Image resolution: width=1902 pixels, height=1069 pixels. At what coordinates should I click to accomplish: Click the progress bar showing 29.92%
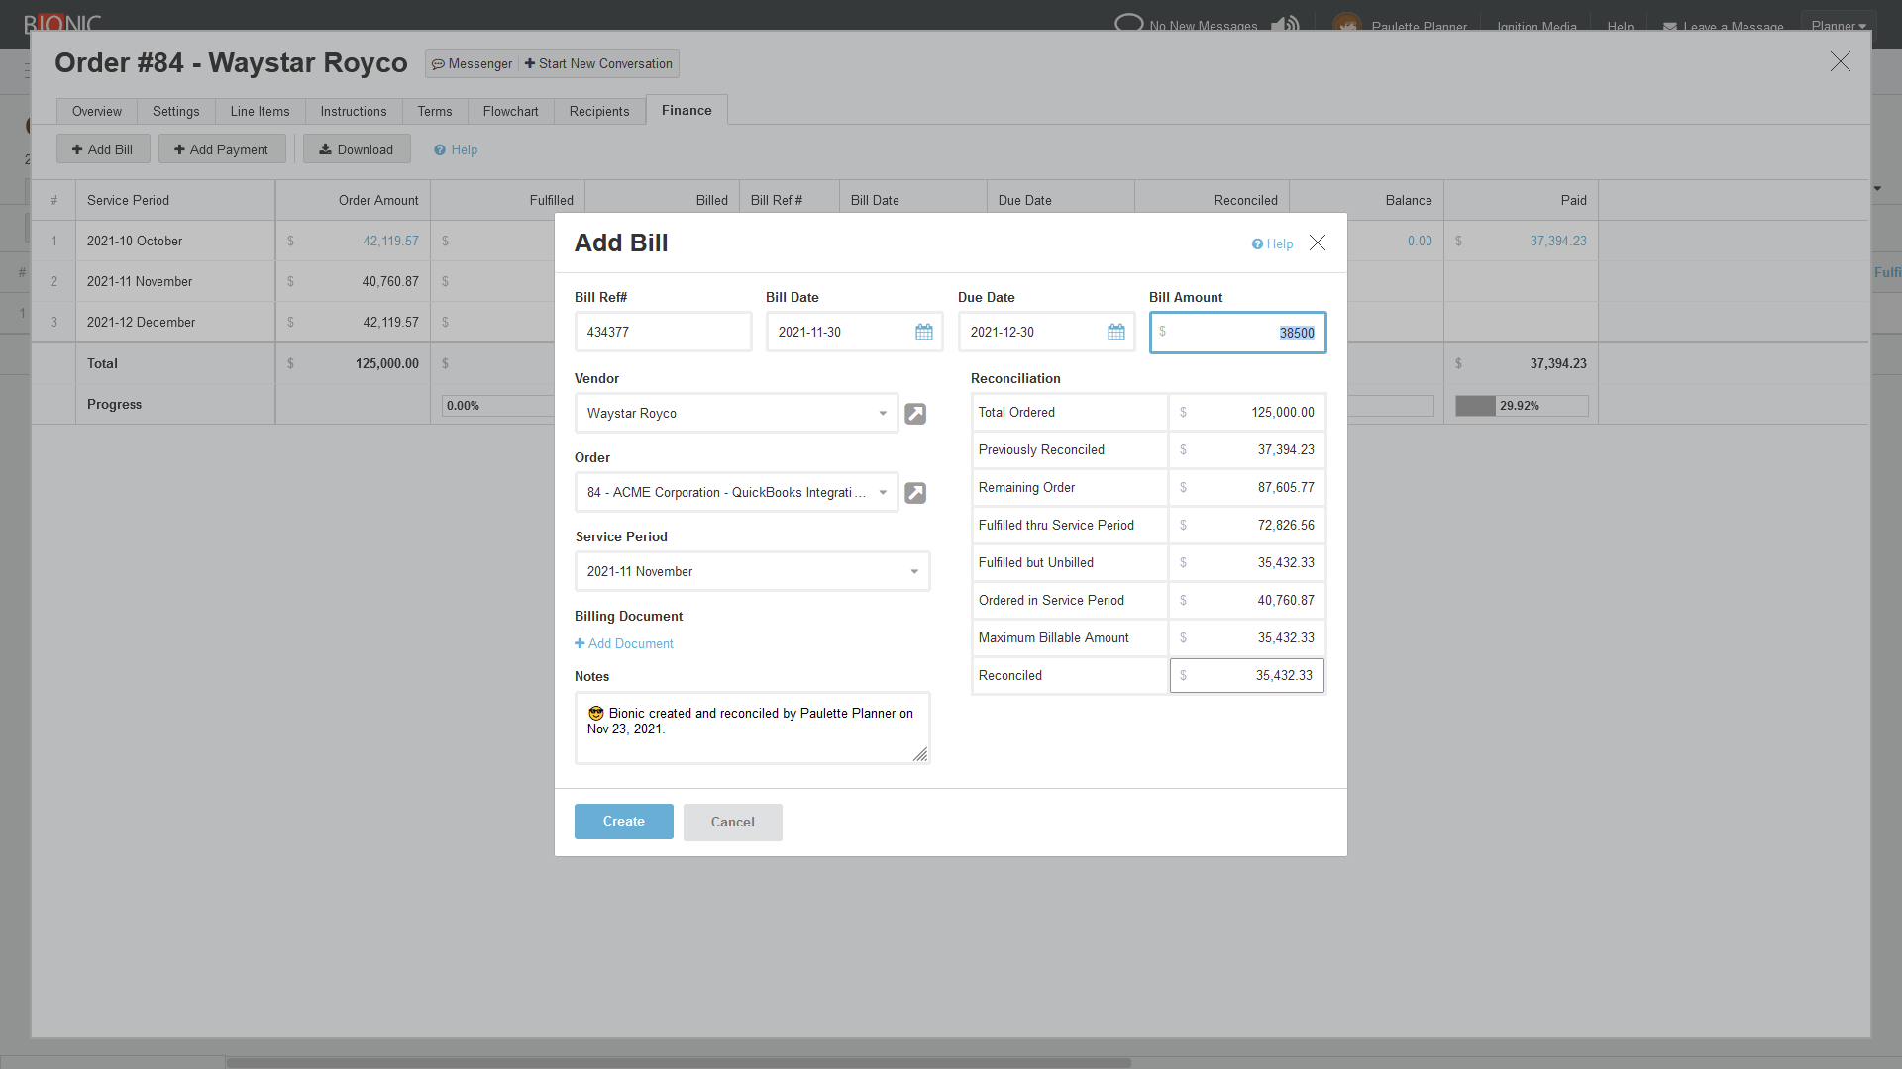(x=1521, y=406)
